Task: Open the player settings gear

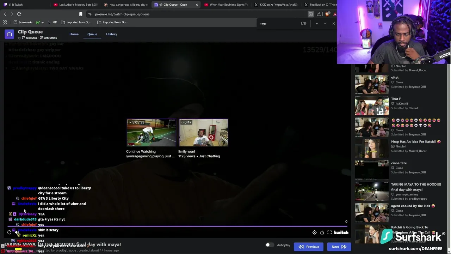Action: pos(314,232)
